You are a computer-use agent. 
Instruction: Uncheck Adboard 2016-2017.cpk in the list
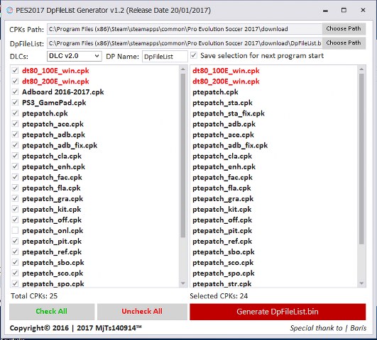pyautogui.click(x=15, y=92)
